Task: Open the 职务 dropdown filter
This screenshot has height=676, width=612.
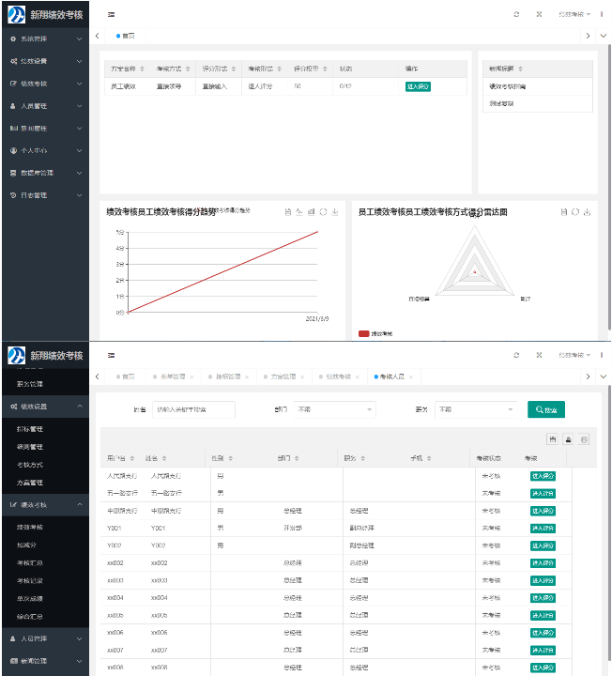Action: (476, 409)
